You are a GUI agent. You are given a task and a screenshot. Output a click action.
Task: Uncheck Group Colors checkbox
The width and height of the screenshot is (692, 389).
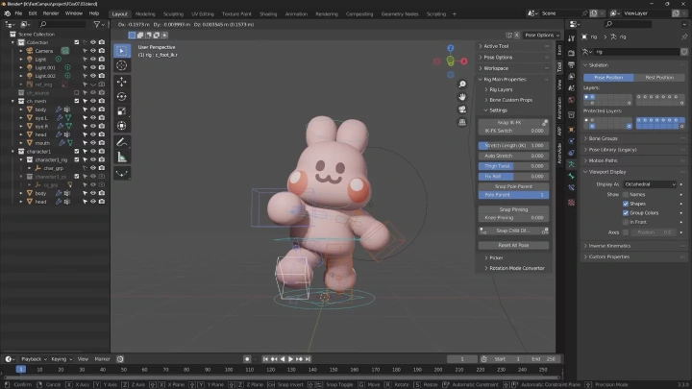[626, 213]
